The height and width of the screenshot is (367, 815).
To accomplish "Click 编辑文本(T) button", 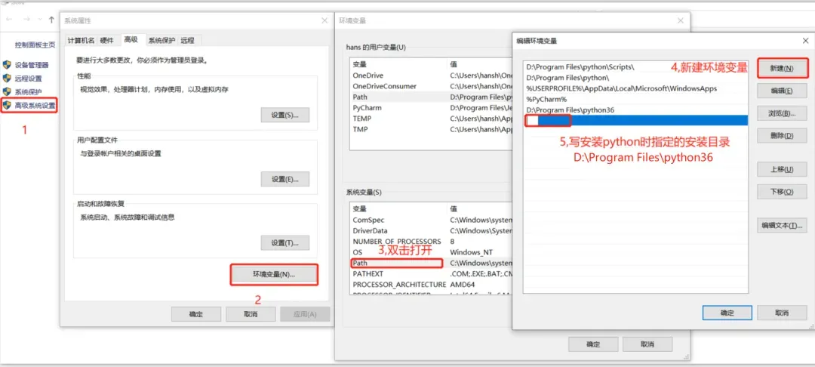I will pos(782,226).
